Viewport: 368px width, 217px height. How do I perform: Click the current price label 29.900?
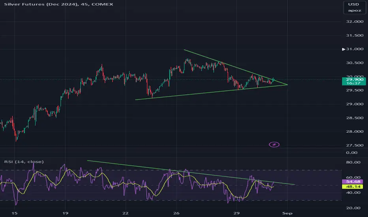click(x=355, y=80)
